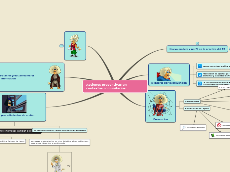Click the Superman character image
The height and width of the screenshot is (172, 230).
click(x=169, y=74)
